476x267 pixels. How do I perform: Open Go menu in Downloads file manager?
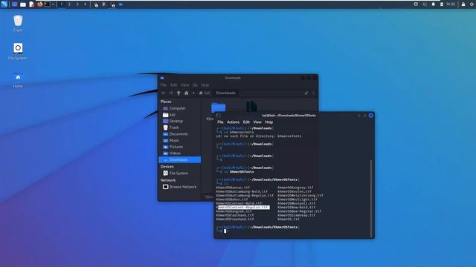click(195, 85)
